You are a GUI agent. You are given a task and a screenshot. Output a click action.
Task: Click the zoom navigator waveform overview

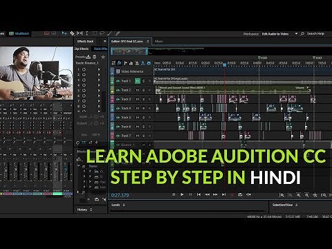point(129,51)
